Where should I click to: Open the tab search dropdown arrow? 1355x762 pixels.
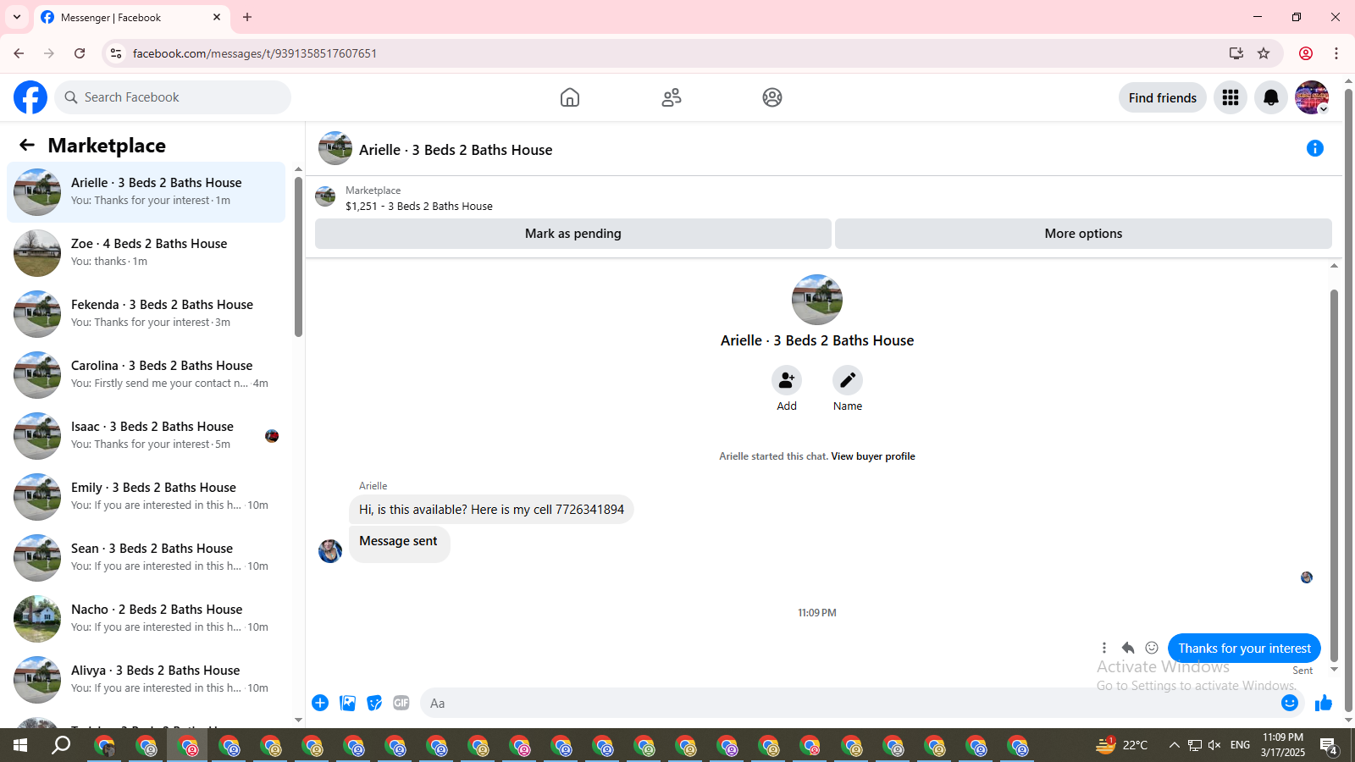(x=17, y=17)
